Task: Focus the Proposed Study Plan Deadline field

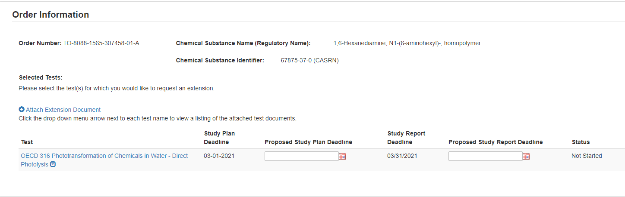Action: (301, 156)
